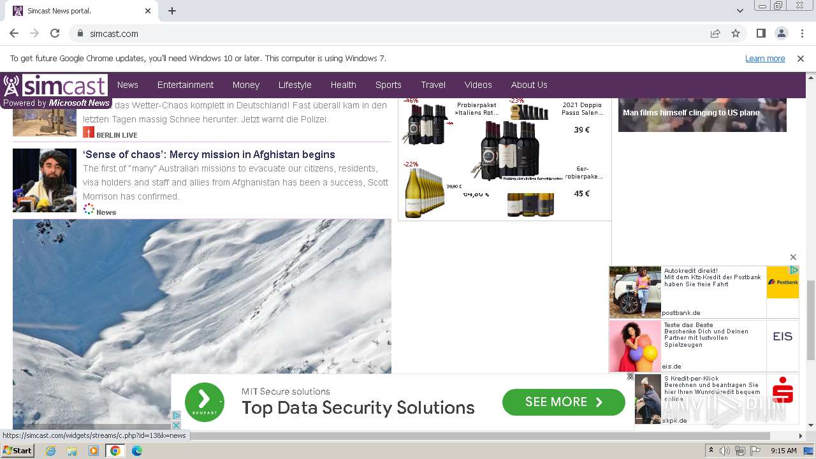Close the side ad panel
This screenshot has height=459, width=816.
(793, 257)
